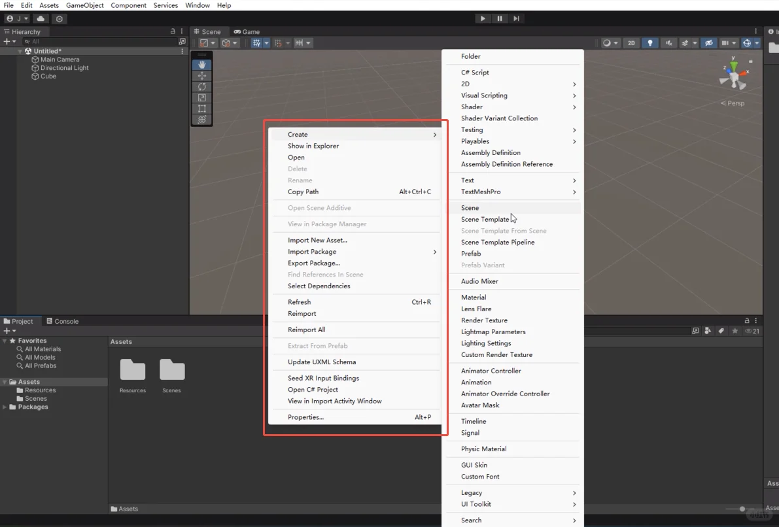Open Project plus create dropdown
The image size is (779, 527).
click(x=9, y=331)
